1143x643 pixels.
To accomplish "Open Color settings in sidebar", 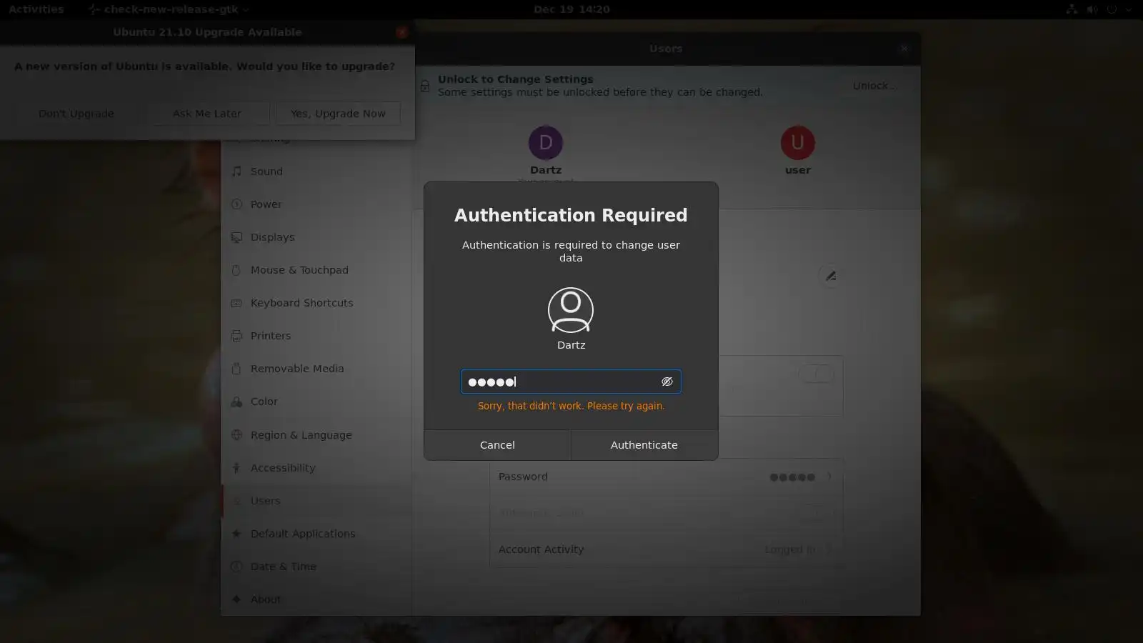I will (316, 402).
